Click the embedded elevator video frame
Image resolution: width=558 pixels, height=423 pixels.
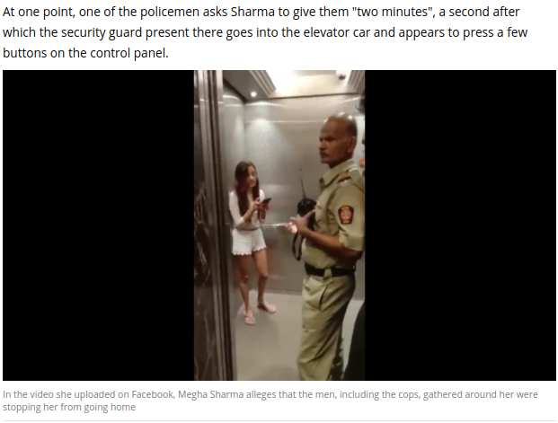coord(279,225)
